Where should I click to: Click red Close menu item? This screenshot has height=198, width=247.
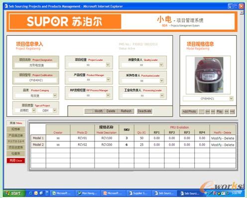tap(16, 161)
